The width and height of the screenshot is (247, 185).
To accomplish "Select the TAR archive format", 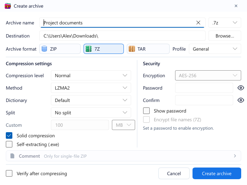I will click(x=148, y=49).
